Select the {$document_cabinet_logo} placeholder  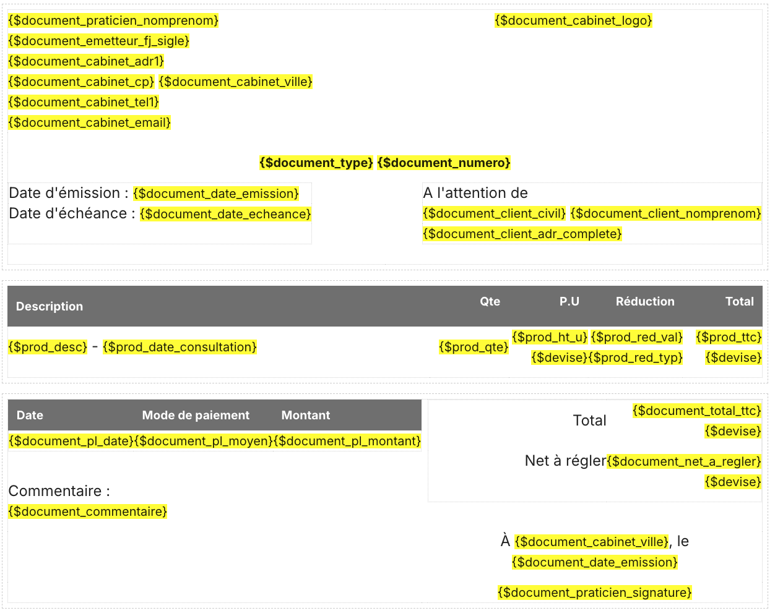pos(573,20)
